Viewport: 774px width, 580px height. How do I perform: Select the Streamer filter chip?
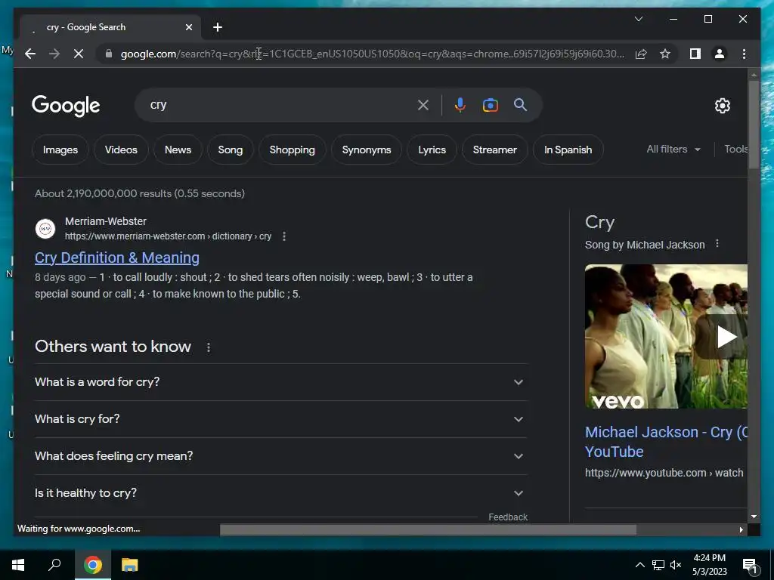pos(494,150)
